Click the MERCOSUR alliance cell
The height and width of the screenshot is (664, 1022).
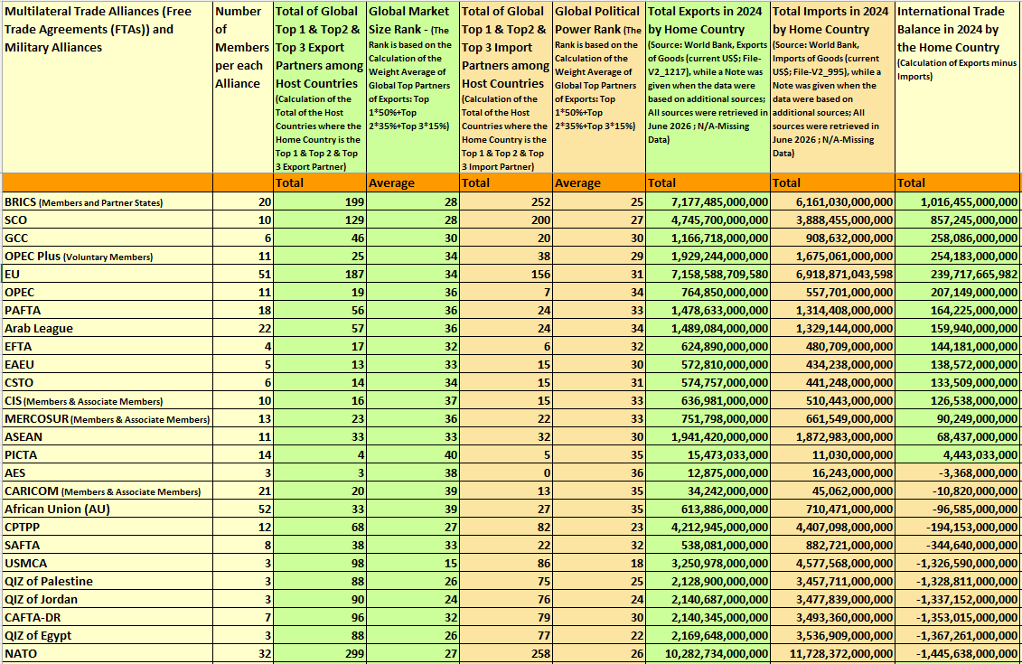coord(108,418)
